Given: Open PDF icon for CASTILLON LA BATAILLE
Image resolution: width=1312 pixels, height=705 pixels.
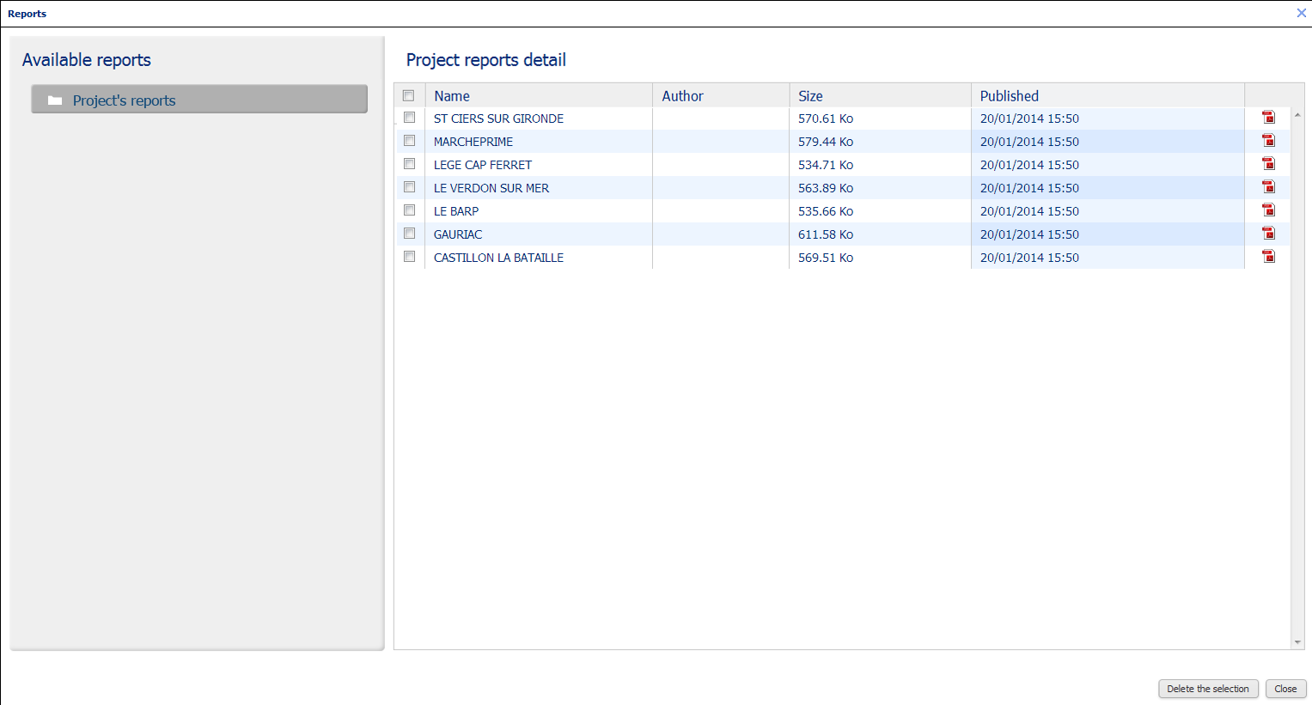Looking at the screenshot, I should tap(1268, 257).
